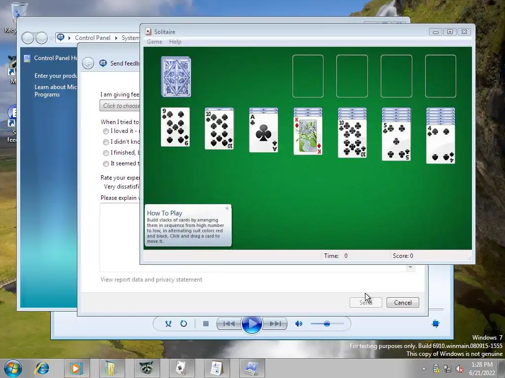This screenshot has width=505, height=378.
Task: Open View report data and privacy statement
Action: pos(151,280)
